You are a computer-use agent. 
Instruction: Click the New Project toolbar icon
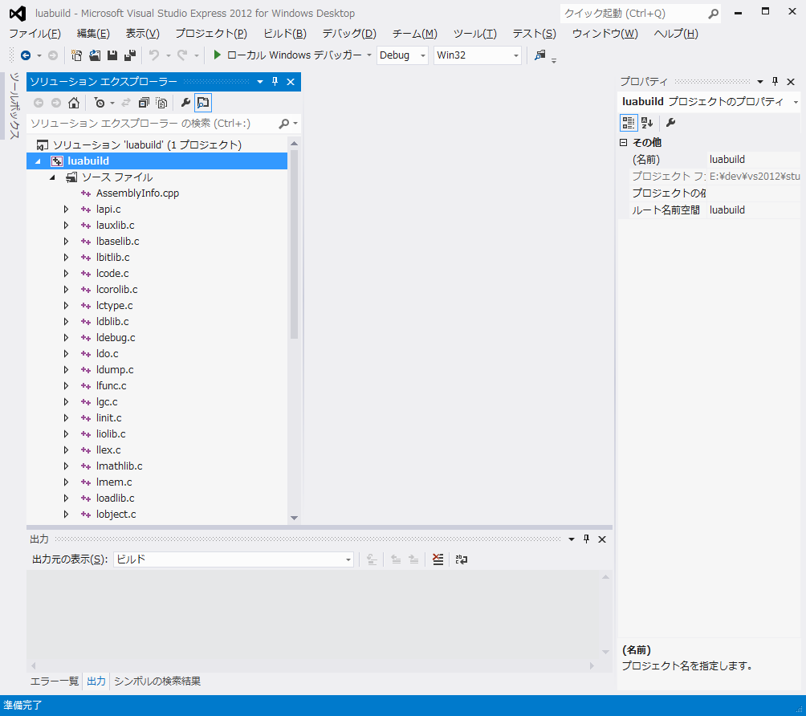[76, 55]
